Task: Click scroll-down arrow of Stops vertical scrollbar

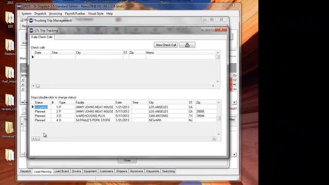Action: coord(218,134)
